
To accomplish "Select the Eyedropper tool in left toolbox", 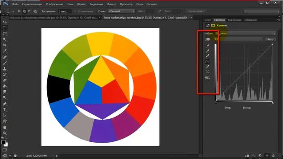I will (x=5, y=51).
